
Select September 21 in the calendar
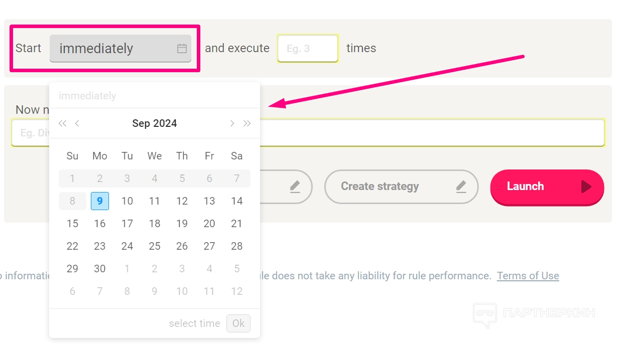click(236, 224)
